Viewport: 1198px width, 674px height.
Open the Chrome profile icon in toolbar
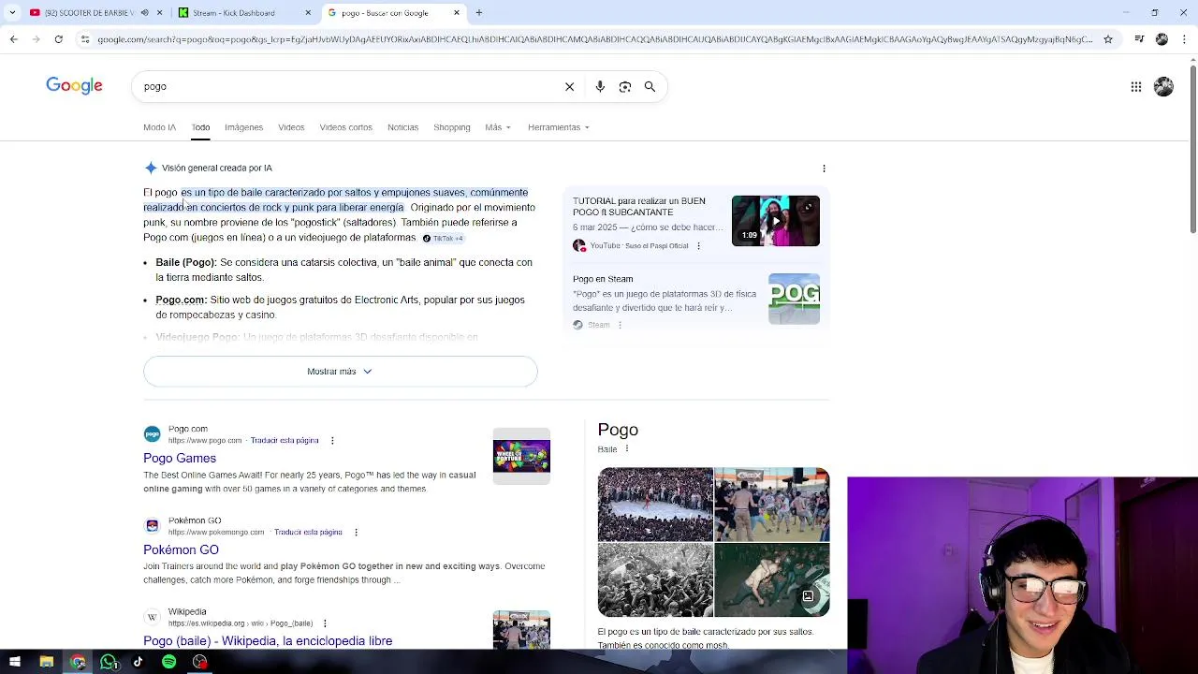pos(1161,39)
